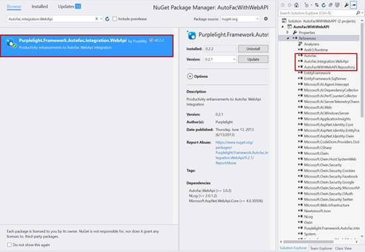Click the search magnifier in Solution Explorer
Screen dimensions: 365x252
coord(358,13)
